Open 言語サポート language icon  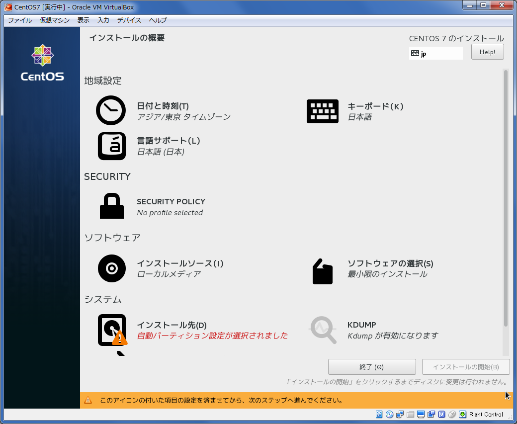point(111,146)
